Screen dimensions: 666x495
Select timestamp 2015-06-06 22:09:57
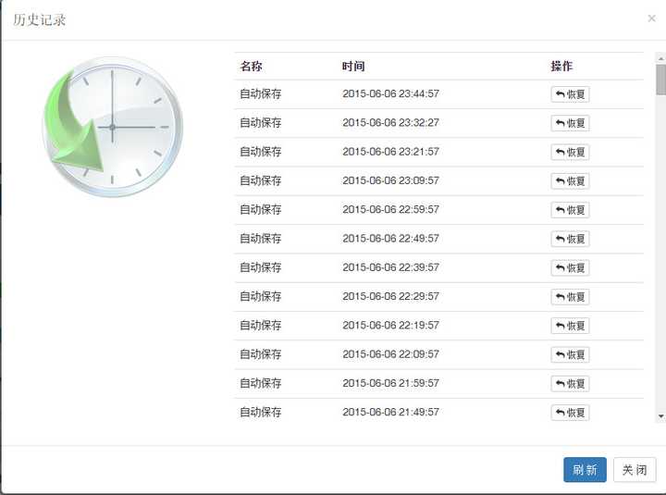390,353
